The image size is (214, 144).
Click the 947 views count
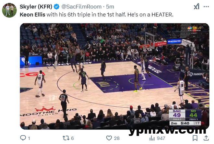[x=161, y=138]
